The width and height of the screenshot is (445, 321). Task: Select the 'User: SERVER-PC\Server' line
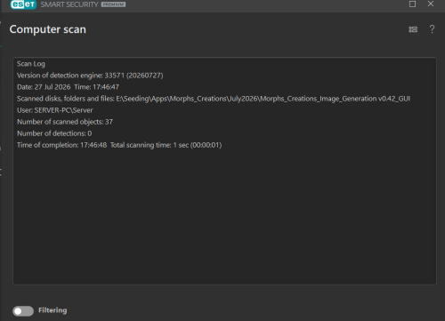(55, 110)
